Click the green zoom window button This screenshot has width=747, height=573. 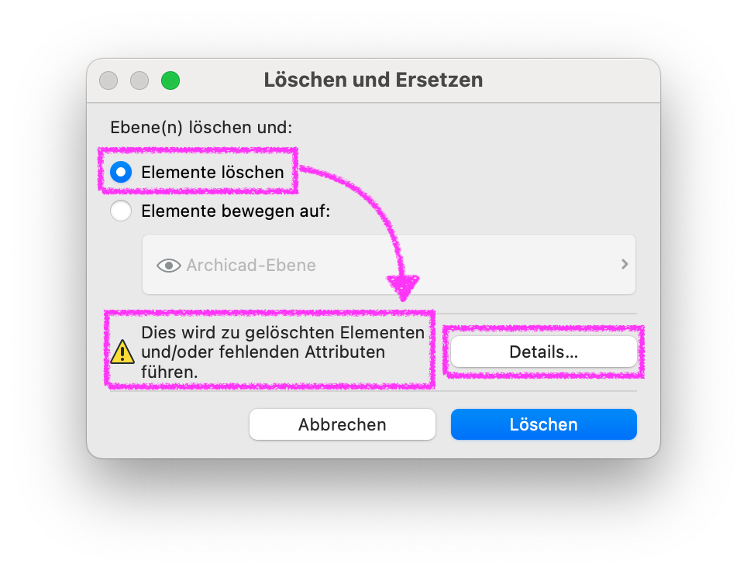click(170, 81)
